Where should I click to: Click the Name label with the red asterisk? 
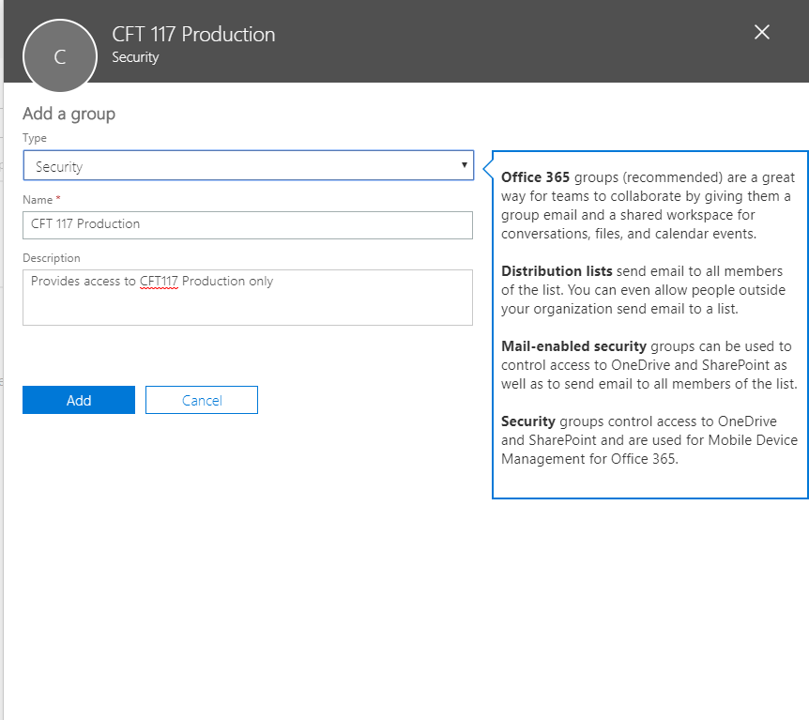pos(41,200)
